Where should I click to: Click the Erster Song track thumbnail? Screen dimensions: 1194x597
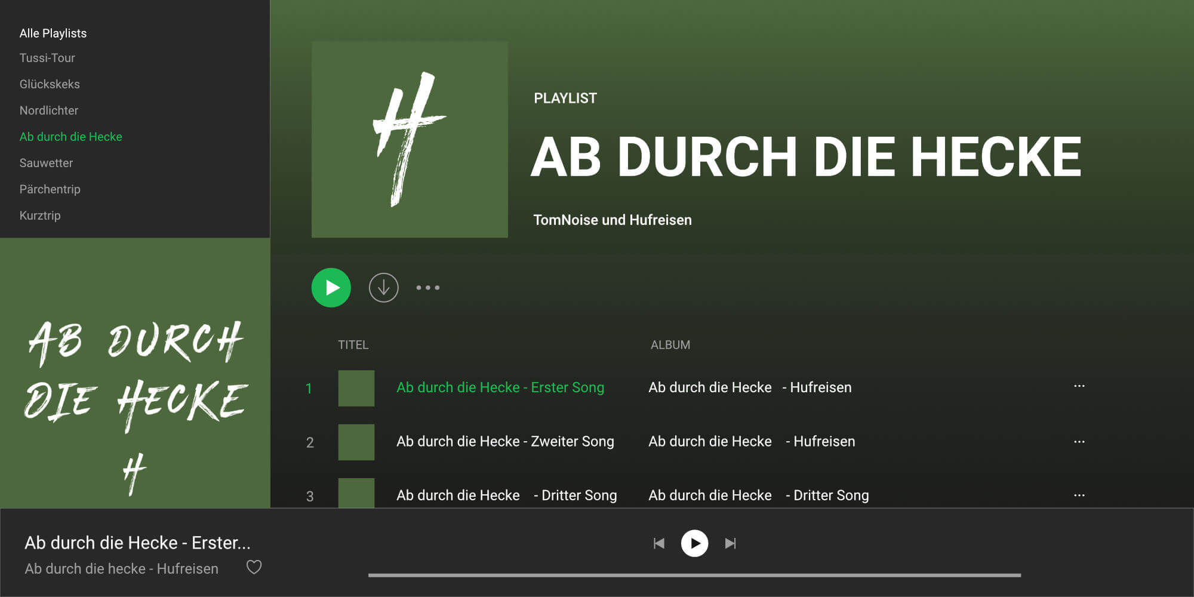point(356,388)
